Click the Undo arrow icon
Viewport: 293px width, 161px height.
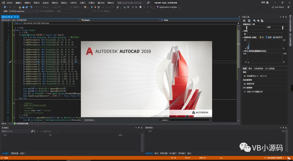31,7
